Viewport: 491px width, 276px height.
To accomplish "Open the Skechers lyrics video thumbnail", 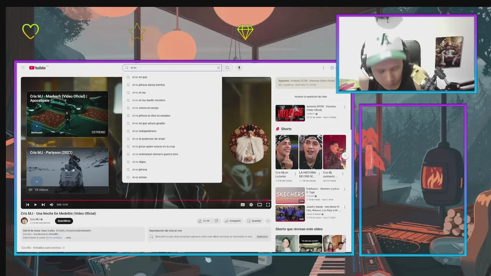I will [290, 195].
